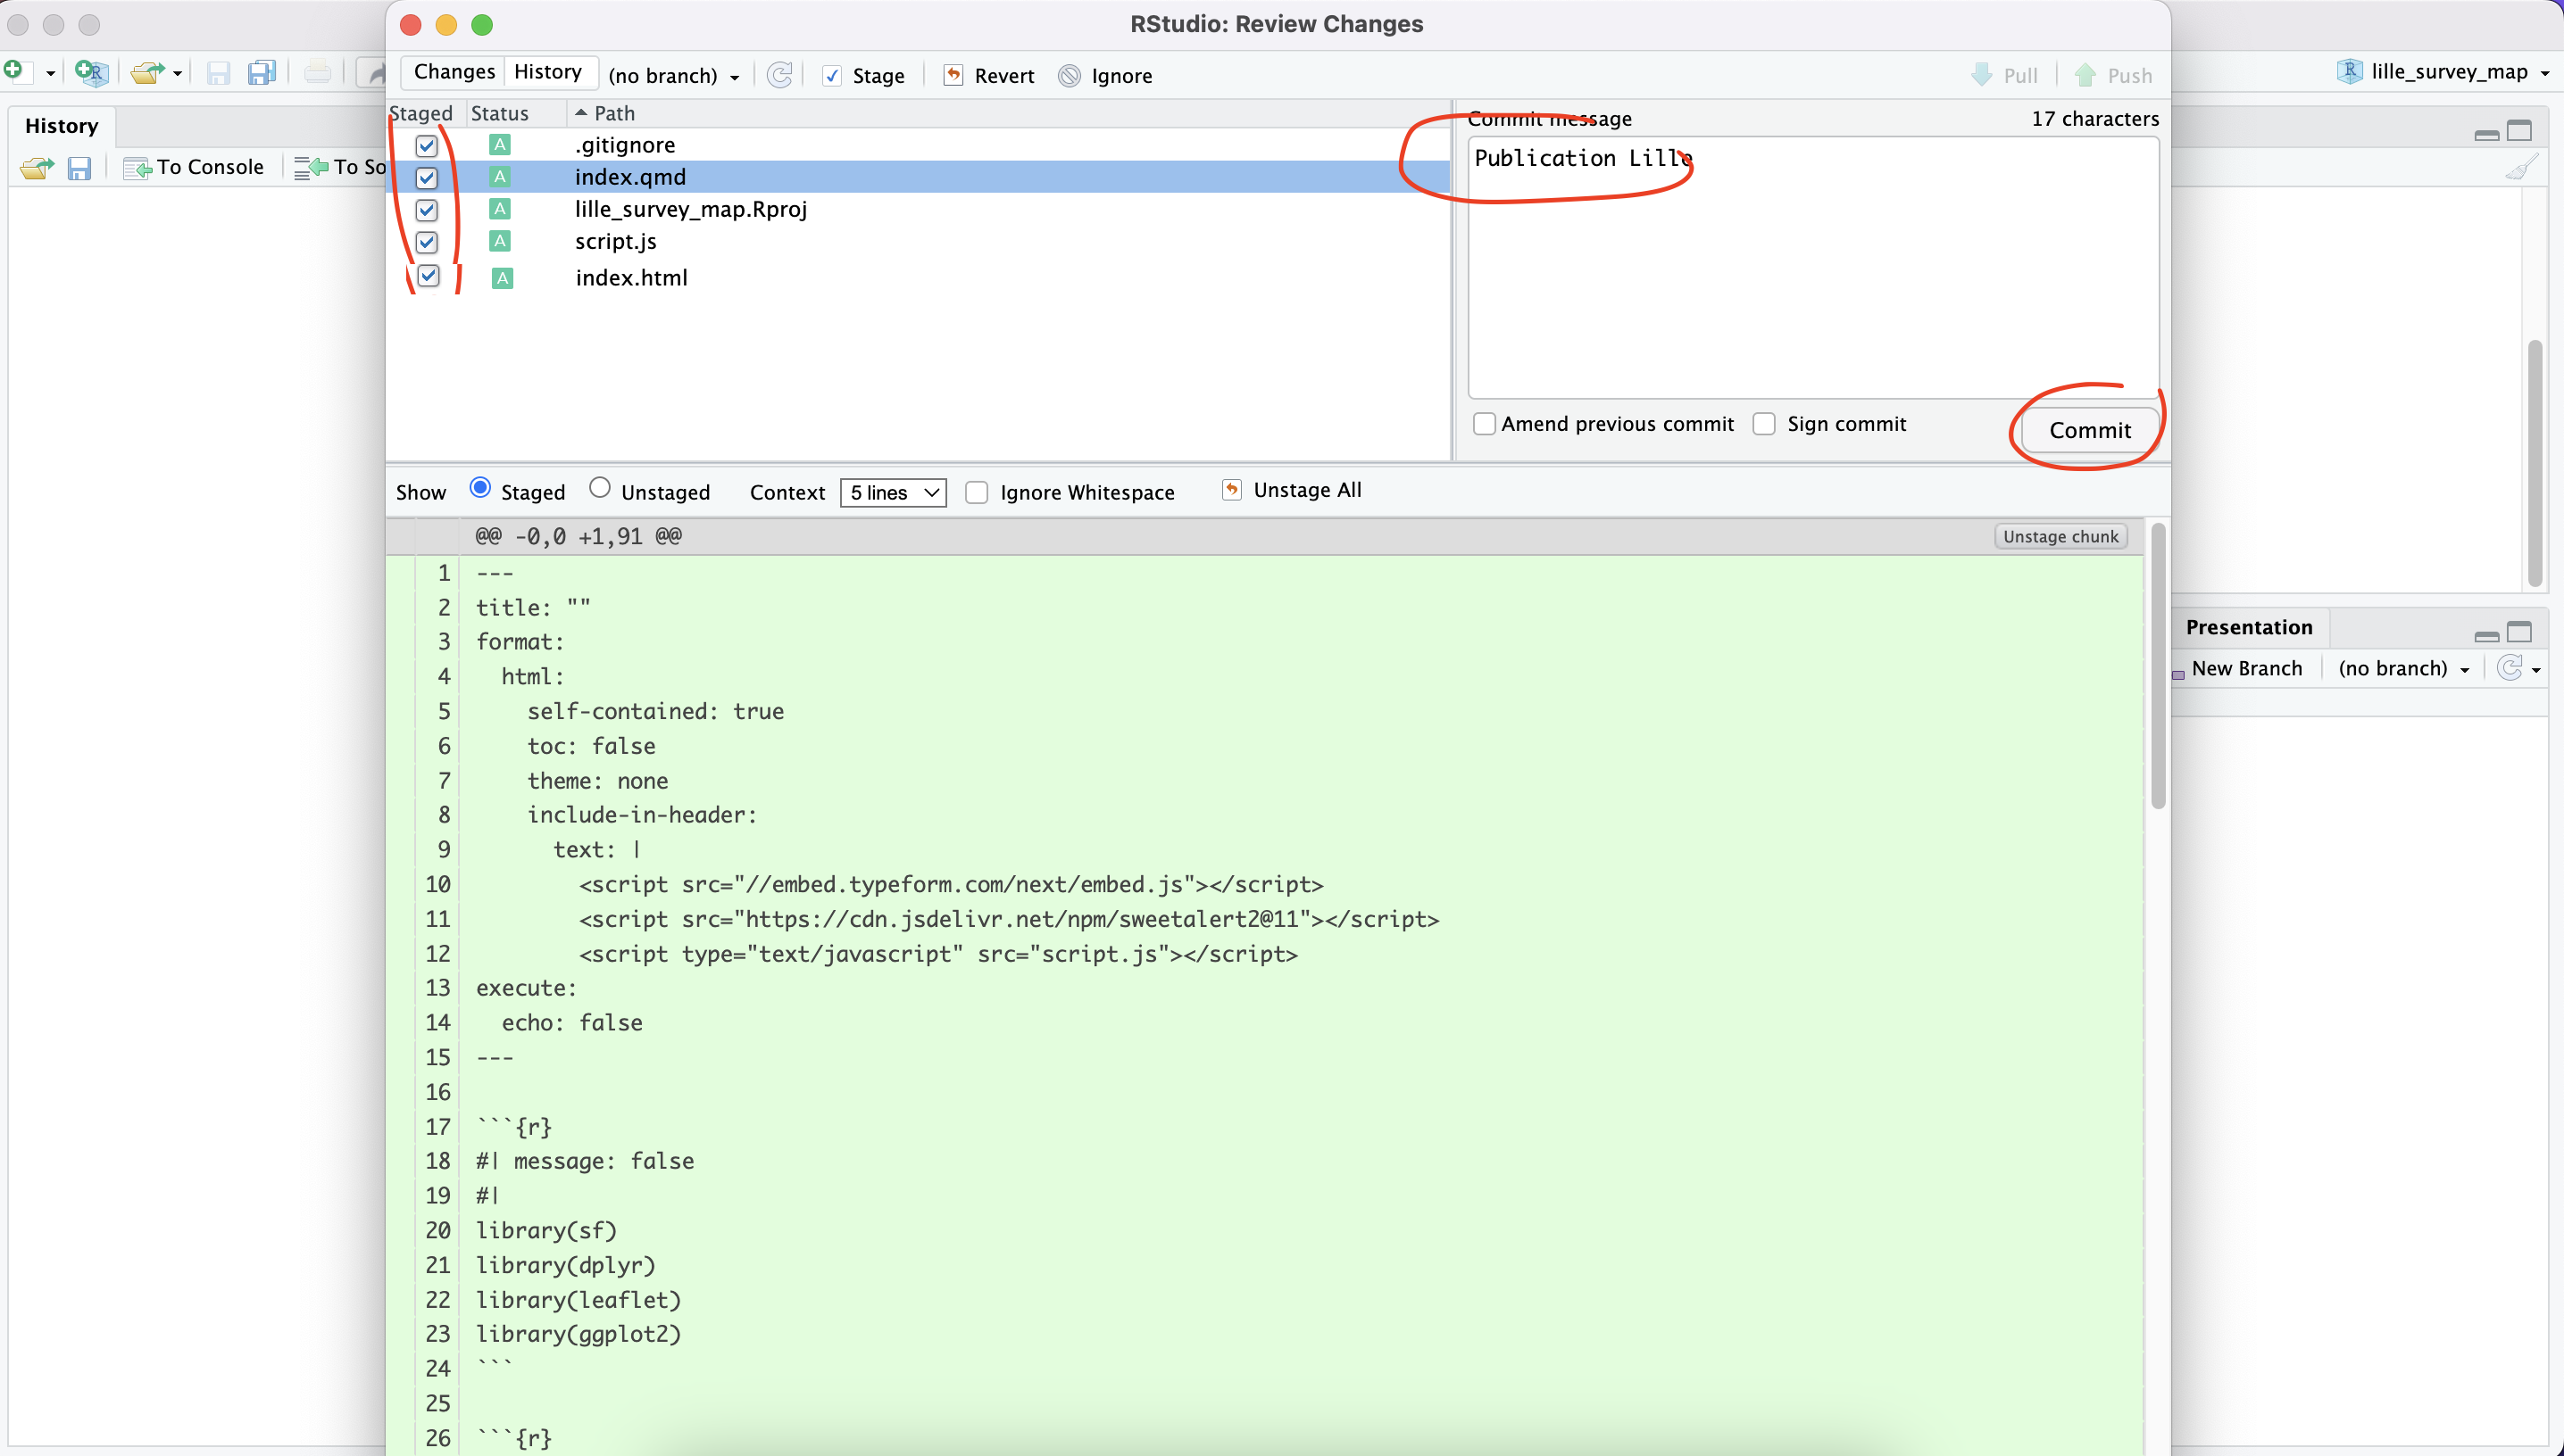Click Save History disk icon in History pane

[x=79, y=167]
